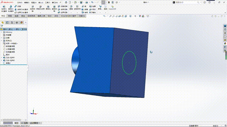Click the search commands input field
The width and height of the screenshot is (227, 127).
pyautogui.click(x=186, y=2)
